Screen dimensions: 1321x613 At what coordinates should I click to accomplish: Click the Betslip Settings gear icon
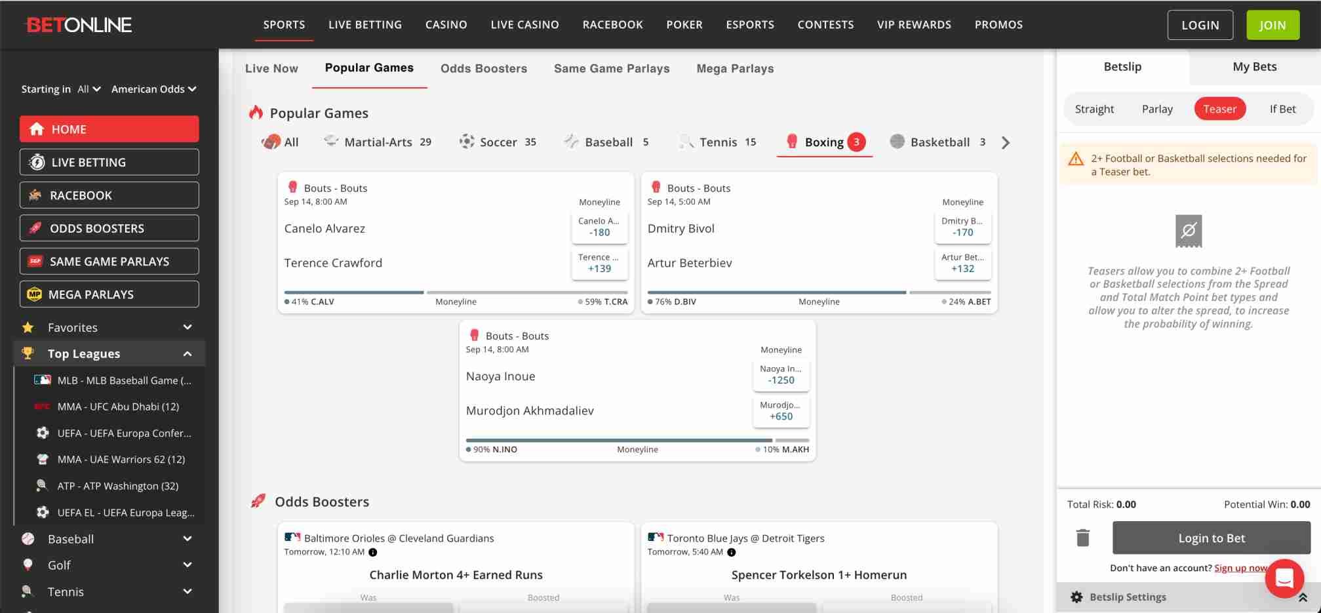(1076, 597)
